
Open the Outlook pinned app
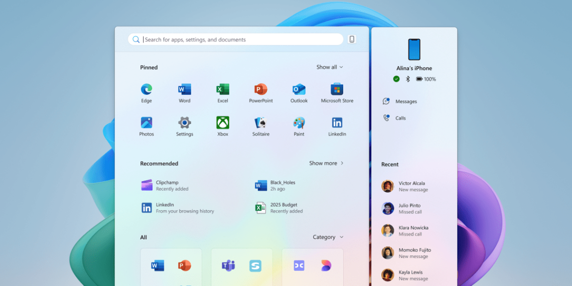coord(299,93)
